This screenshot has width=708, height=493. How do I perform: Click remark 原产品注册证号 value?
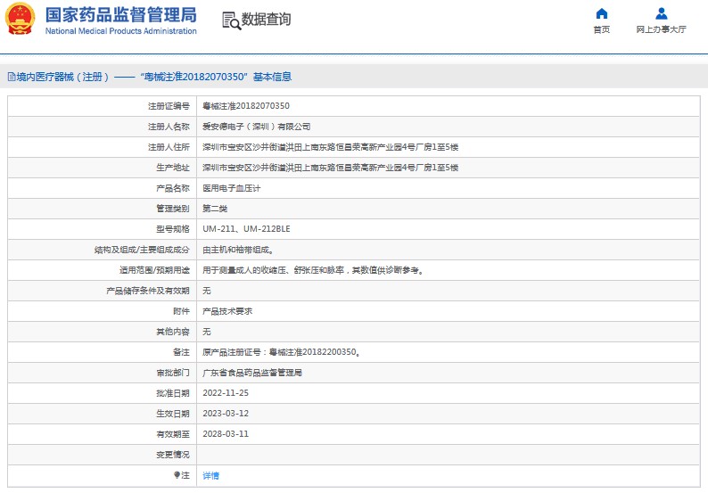tap(282, 352)
